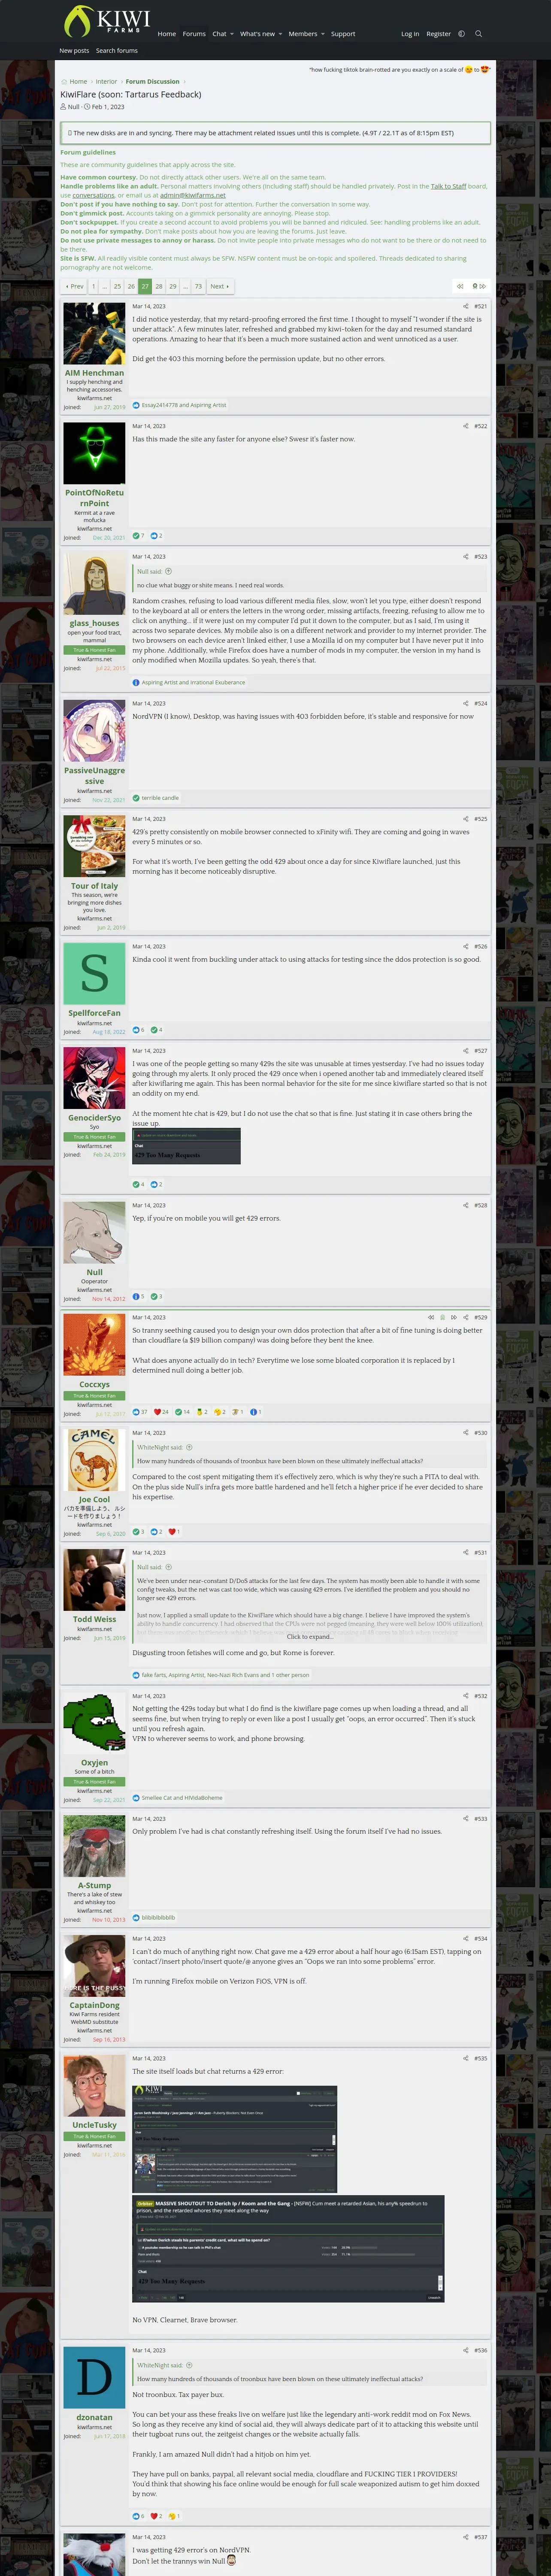This screenshot has width=551, height=2576.
Task: Click the share icon on post #529
Action: (x=465, y=1317)
